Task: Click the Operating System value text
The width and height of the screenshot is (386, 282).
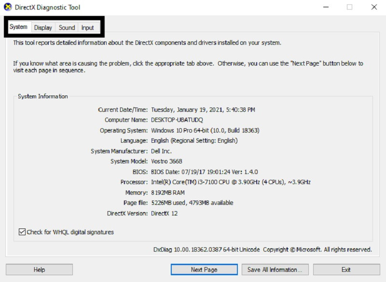Action: tap(204, 131)
